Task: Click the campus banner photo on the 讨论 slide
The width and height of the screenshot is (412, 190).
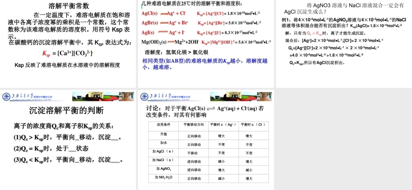Action: pyautogui.click(x=241, y=96)
